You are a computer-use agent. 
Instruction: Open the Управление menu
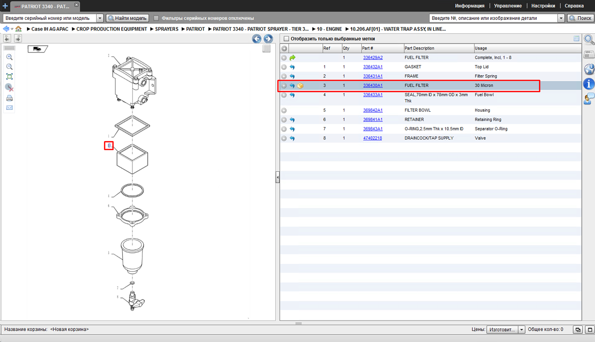coord(508,6)
